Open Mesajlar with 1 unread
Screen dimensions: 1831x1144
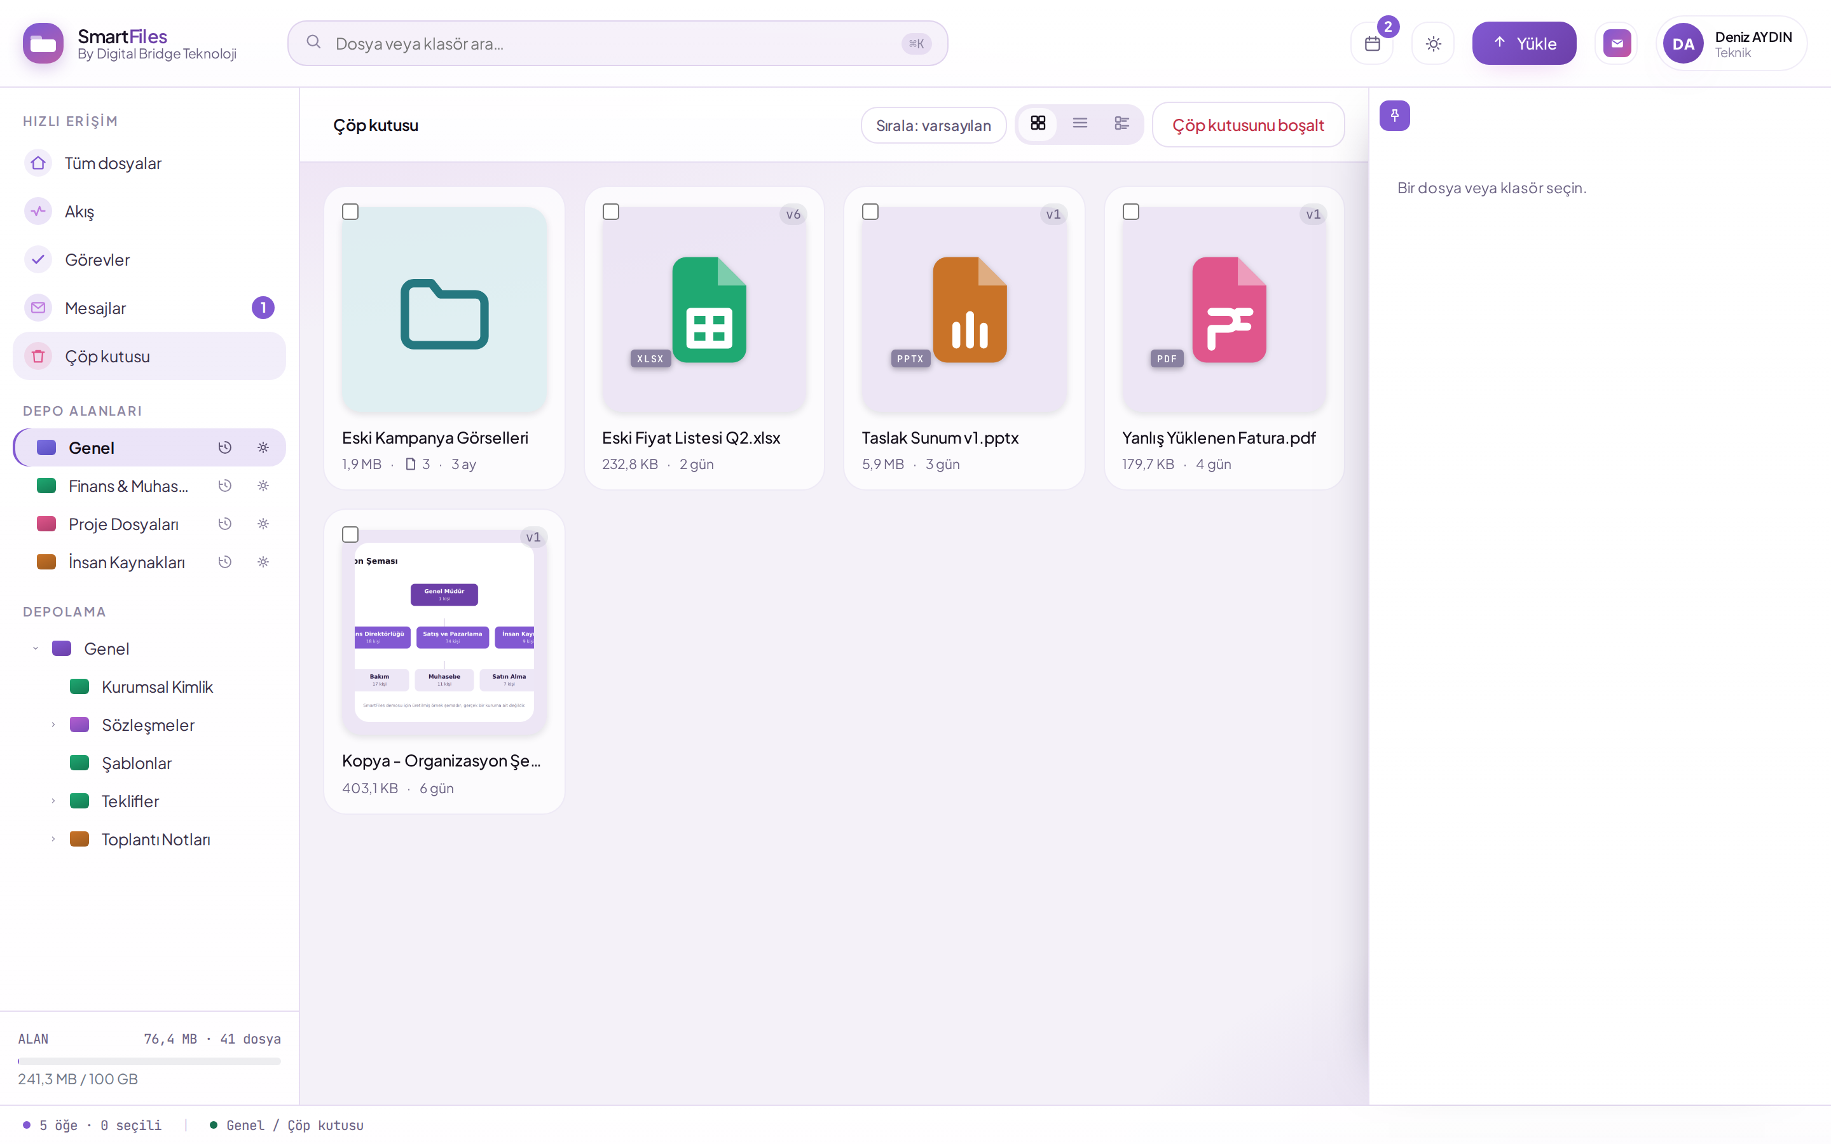point(149,308)
